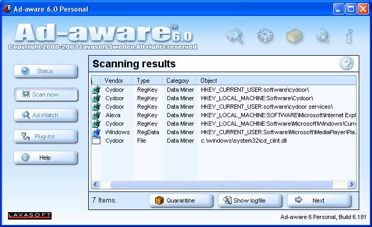Sort by the Vendor column header
This screenshot has width=372, height=227.
[117, 81]
